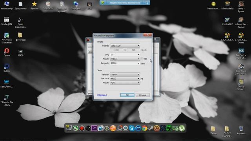
Task: Click the height field showing 720
Action: coord(133,50)
